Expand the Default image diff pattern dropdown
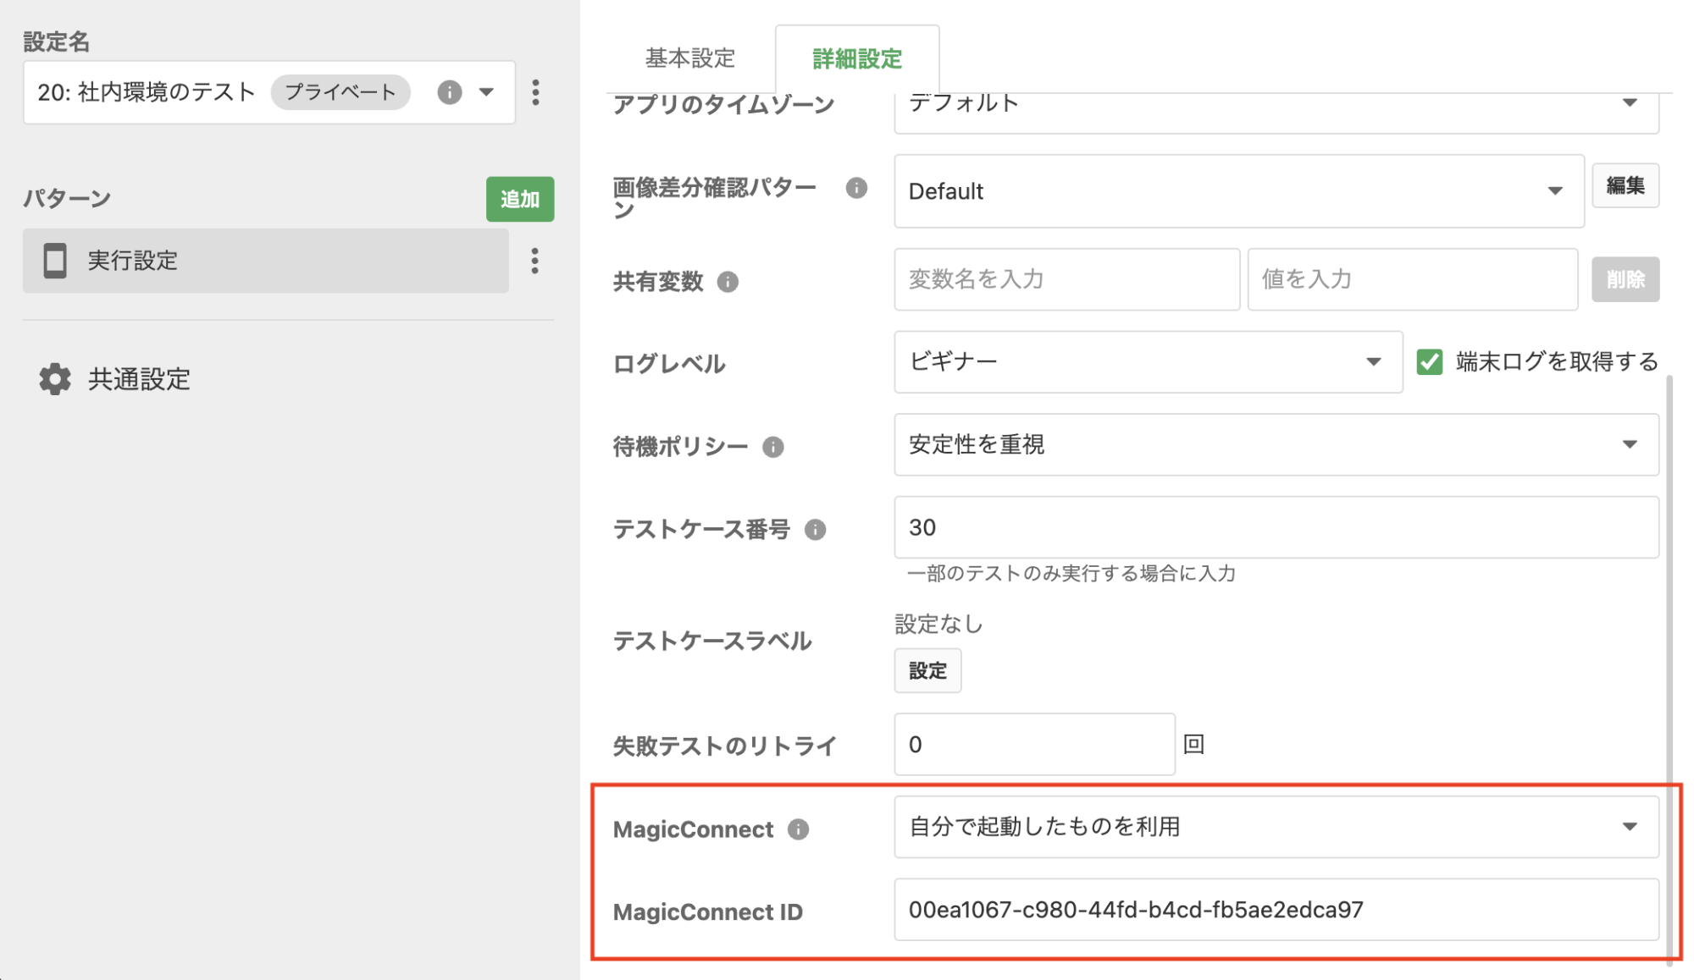Viewport: 1694px width, 980px height. click(1238, 191)
